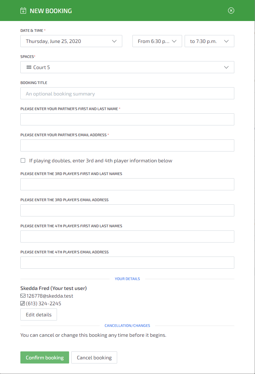Click the calendar icon beside New Booking
Screen dimensions: 255x374
[23, 11]
